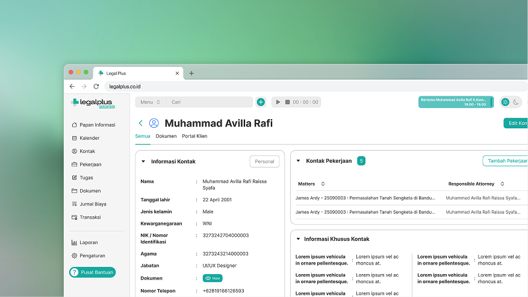
Task: Open Jurnal Biaya in the sidebar
Action: click(93, 204)
